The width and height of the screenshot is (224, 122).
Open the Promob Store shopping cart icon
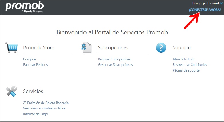[x=12, y=48]
